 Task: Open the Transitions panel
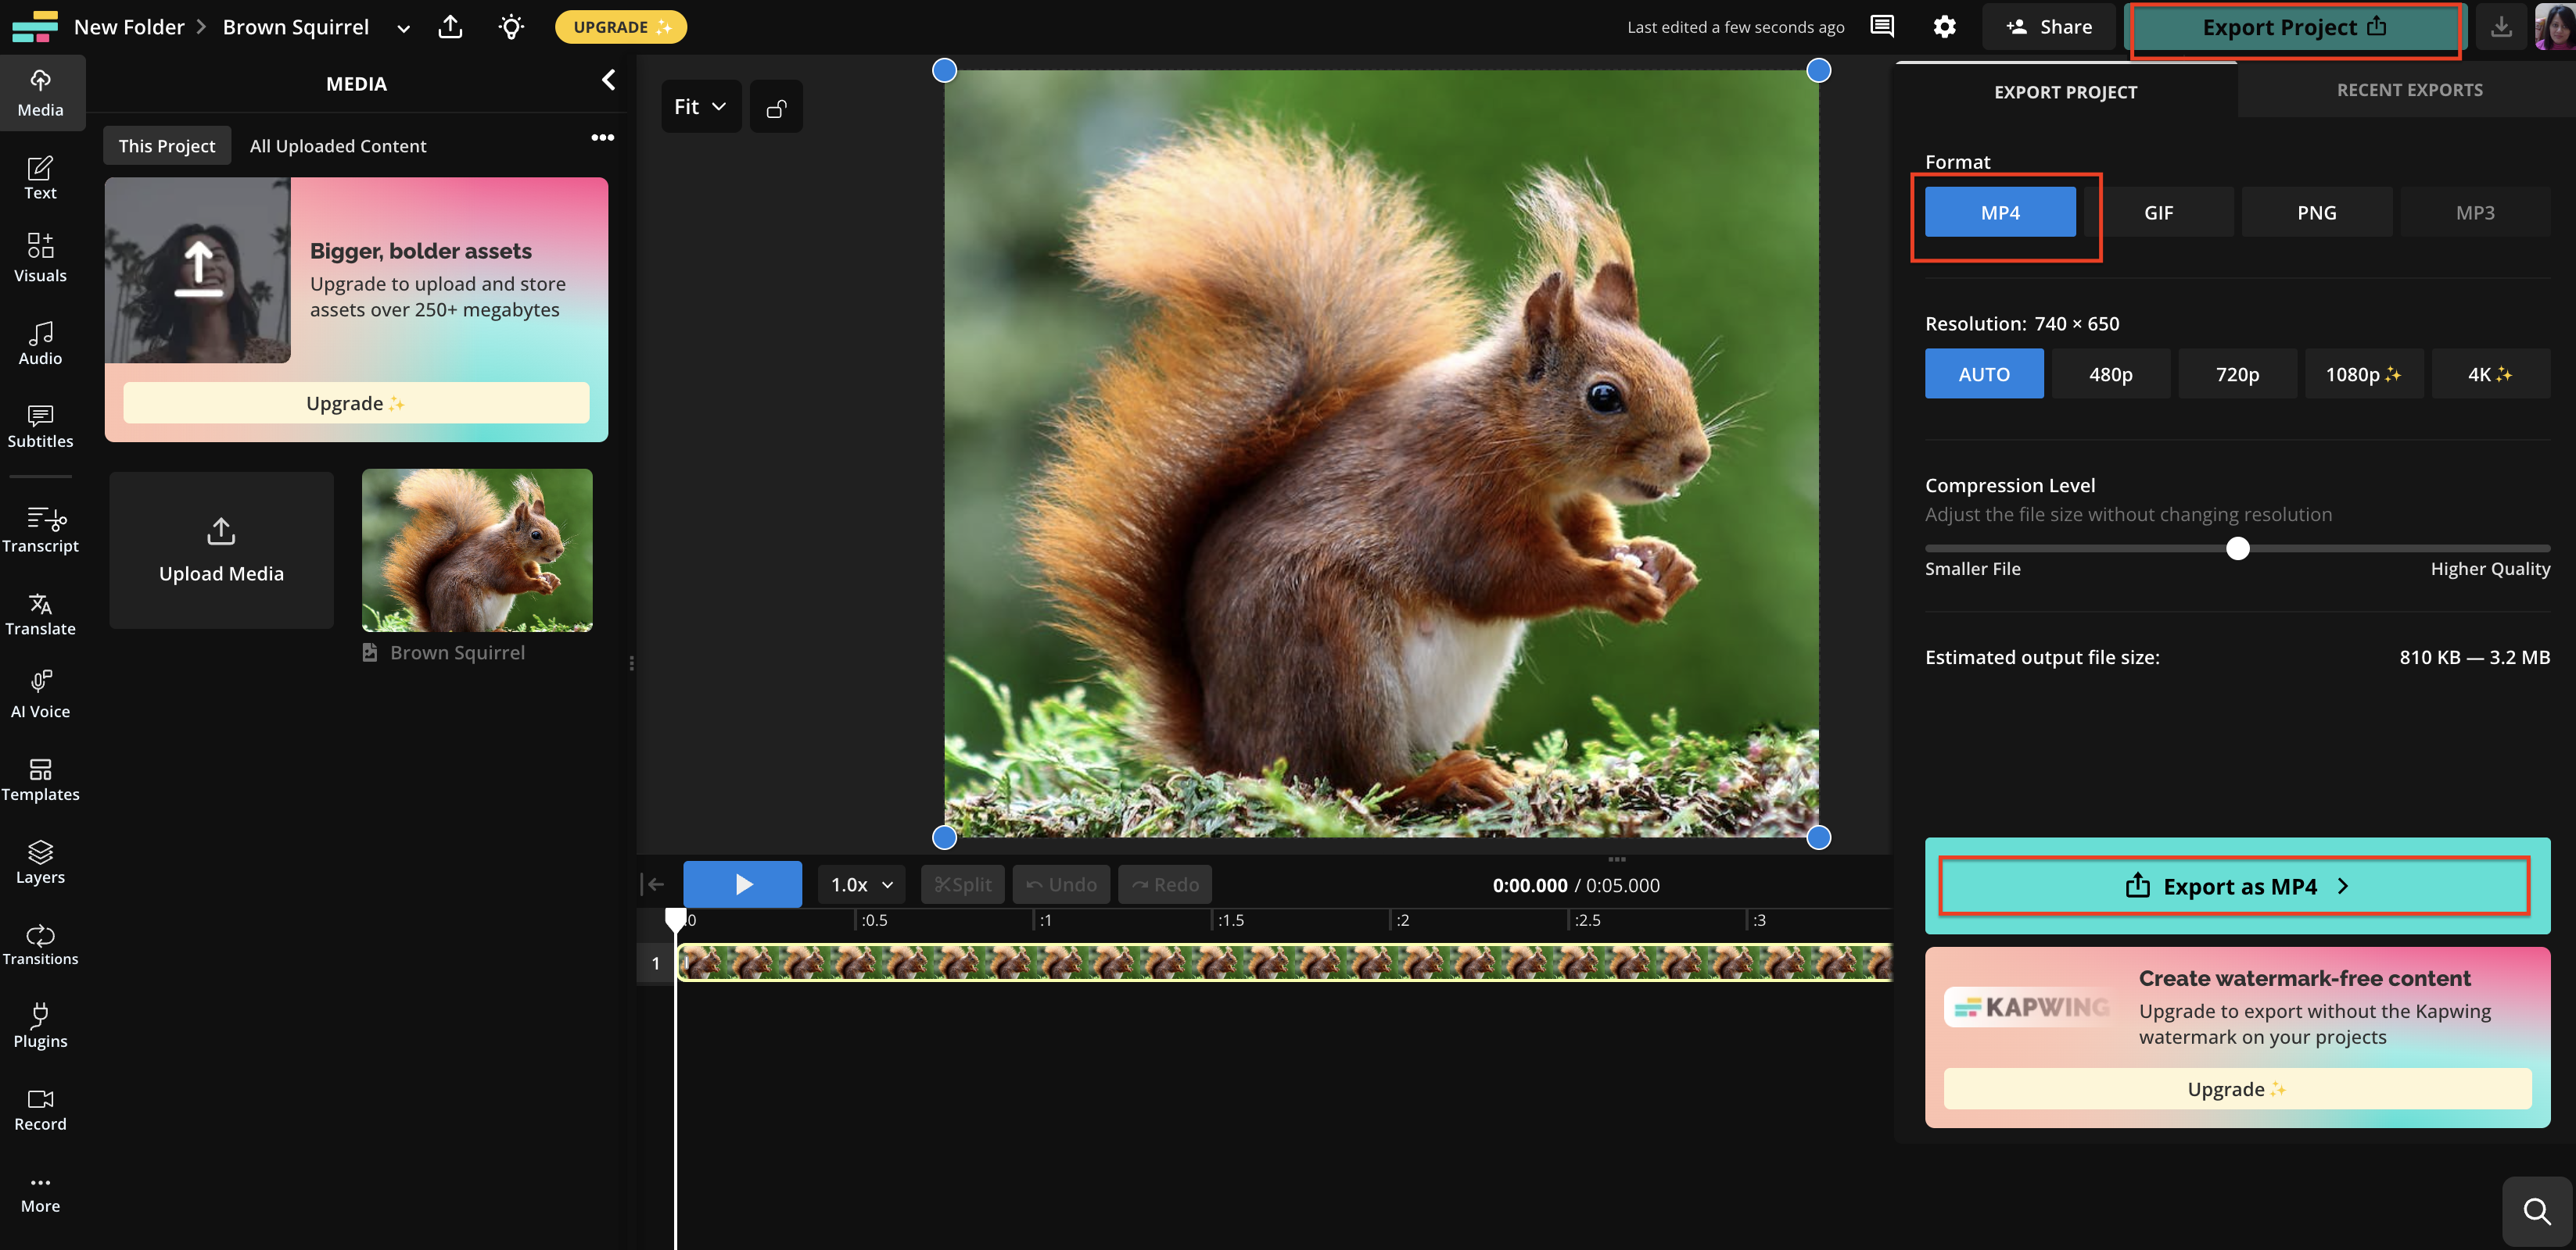(40, 943)
